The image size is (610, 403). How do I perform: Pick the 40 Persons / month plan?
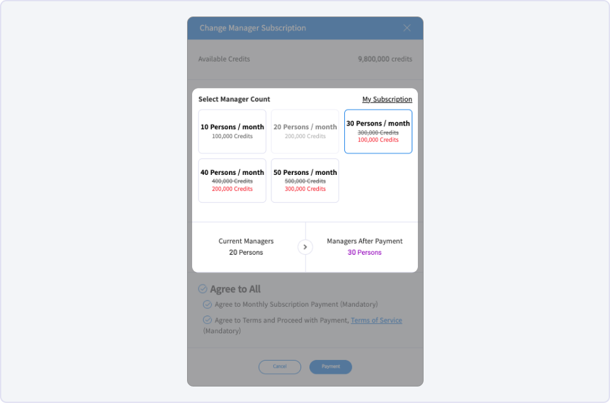pyautogui.click(x=232, y=180)
